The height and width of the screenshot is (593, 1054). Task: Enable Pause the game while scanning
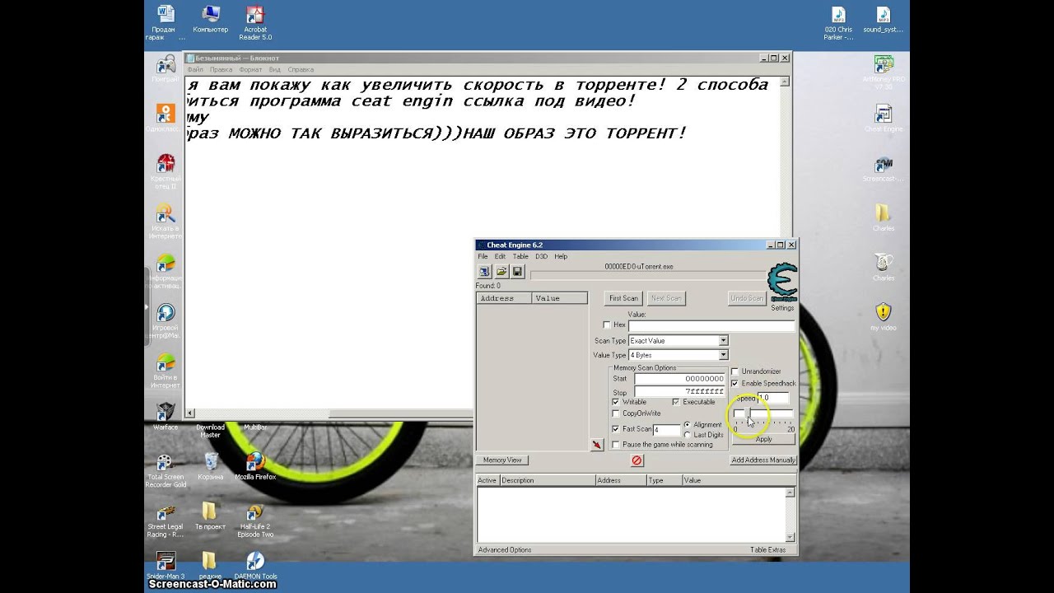616,445
